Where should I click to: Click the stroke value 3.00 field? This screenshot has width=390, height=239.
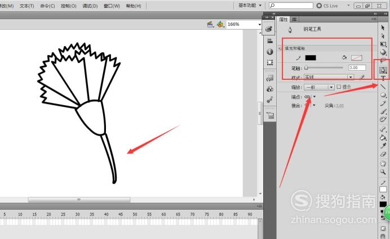click(x=357, y=67)
